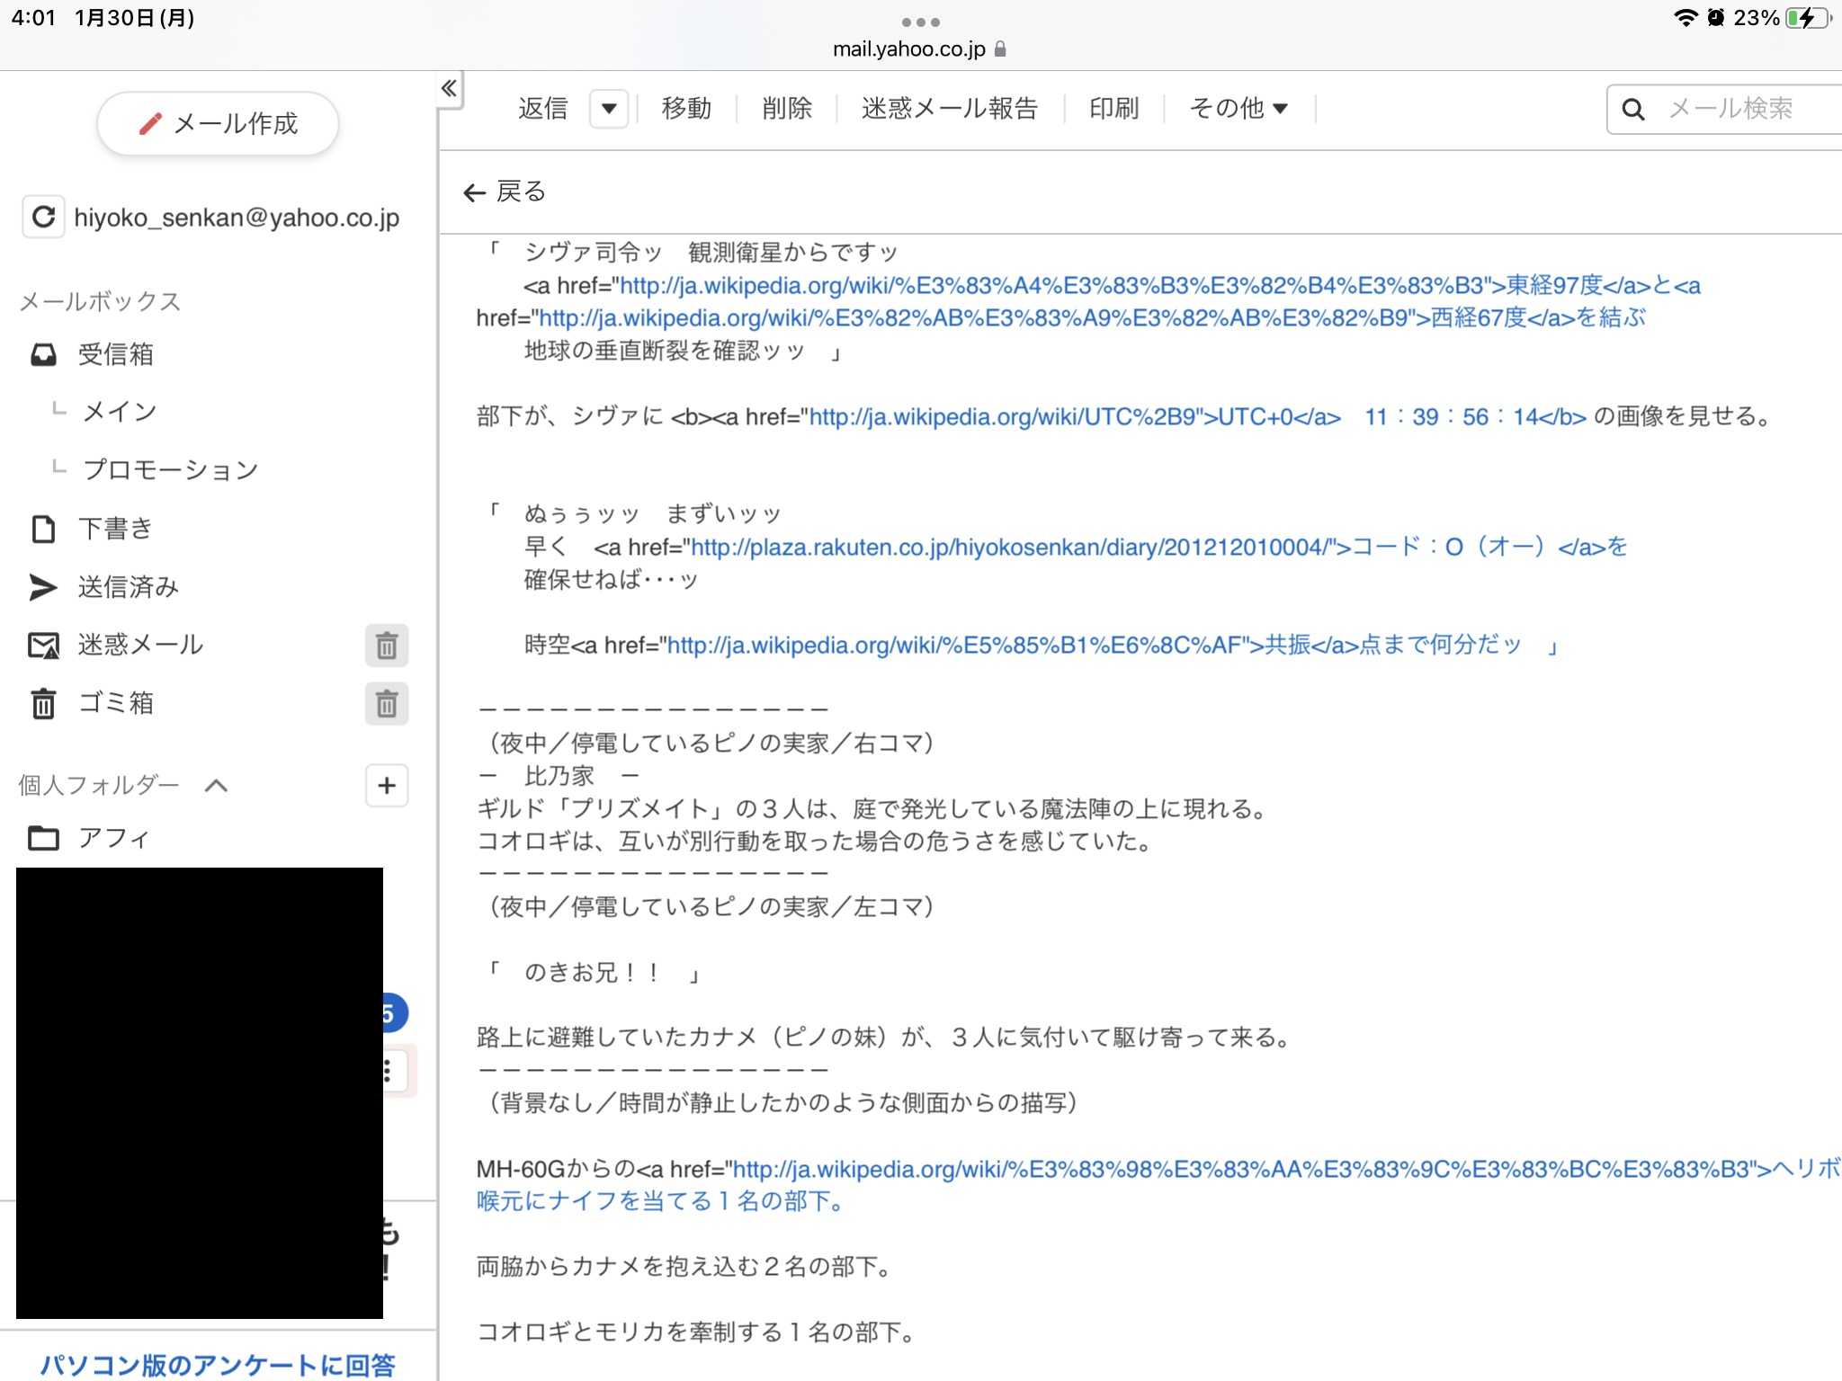Open reply options dropdown arrow
The width and height of the screenshot is (1842, 1381).
609,109
